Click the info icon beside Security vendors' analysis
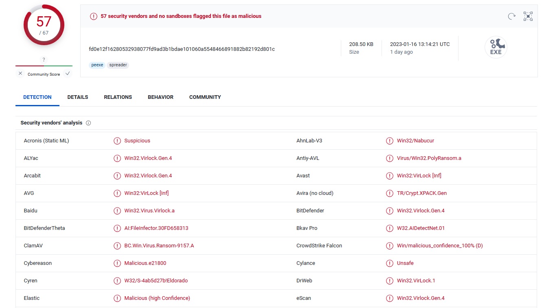Viewport: 542px width, 308px height. tap(88, 123)
